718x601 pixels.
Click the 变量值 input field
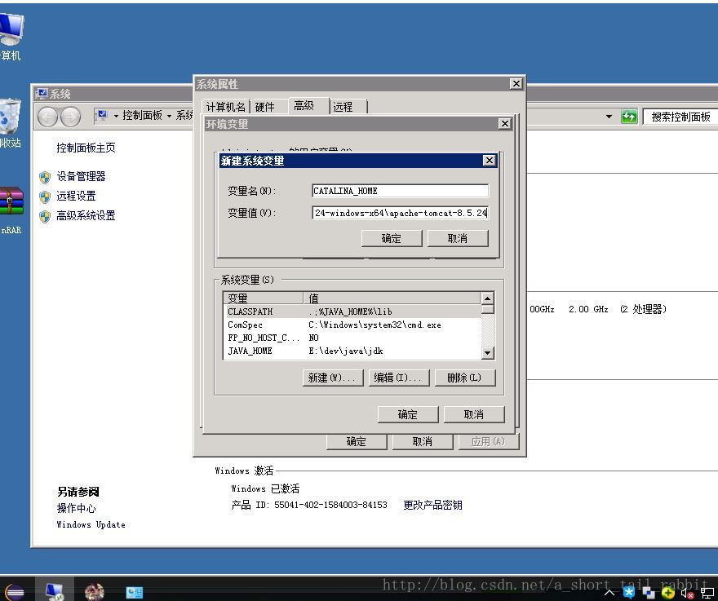tap(401, 213)
